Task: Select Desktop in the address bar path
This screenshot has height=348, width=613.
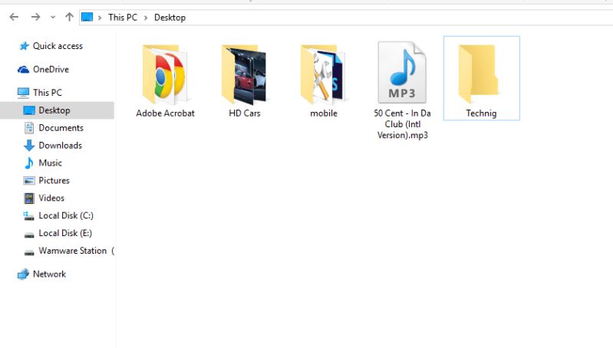Action: coord(170,18)
